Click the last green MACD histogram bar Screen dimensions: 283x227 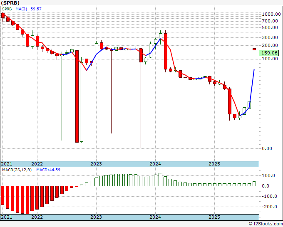point(254,184)
